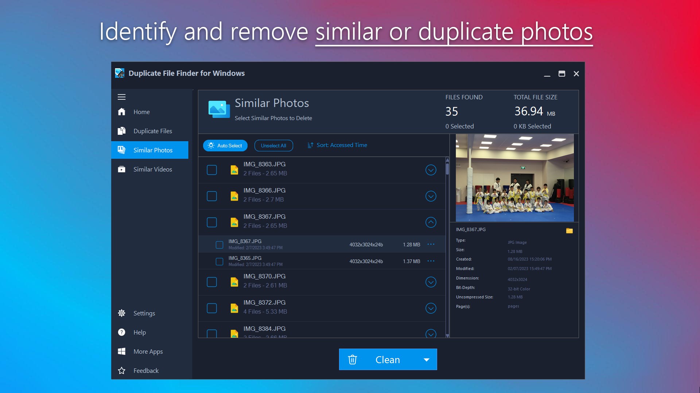Open more options dots for IMG_8365.JPG row
Screen dimensions: 700x393
coord(431,261)
